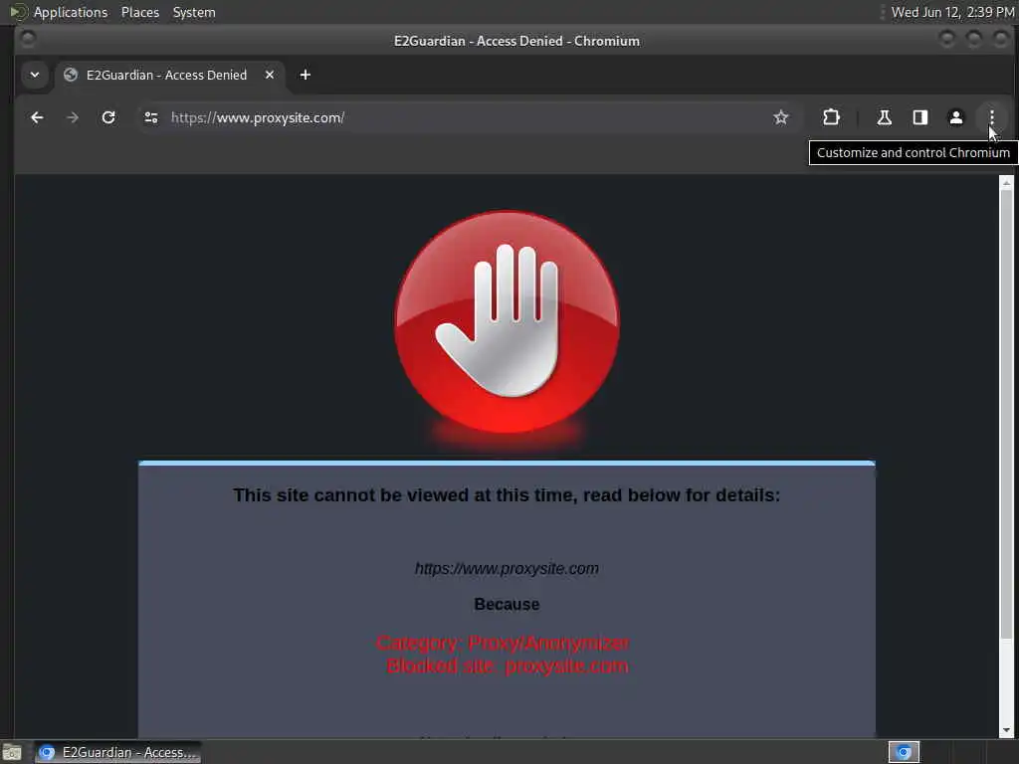1019x764 pixels.
Task: Close the Chromium window
Action: pyautogui.click(x=1001, y=40)
